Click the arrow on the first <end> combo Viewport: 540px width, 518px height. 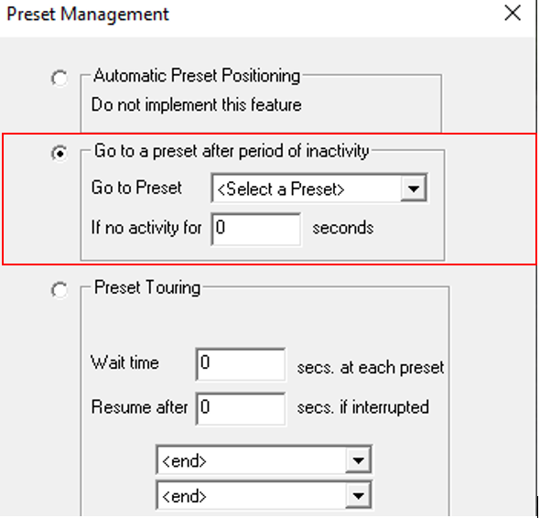(x=358, y=460)
